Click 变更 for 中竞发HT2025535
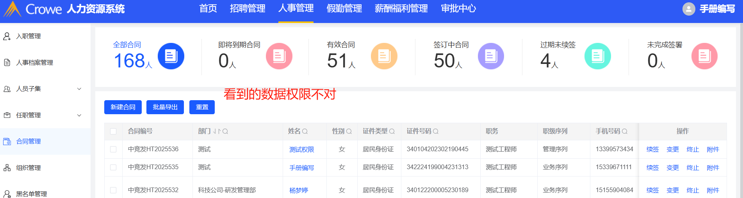 pyautogui.click(x=673, y=168)
